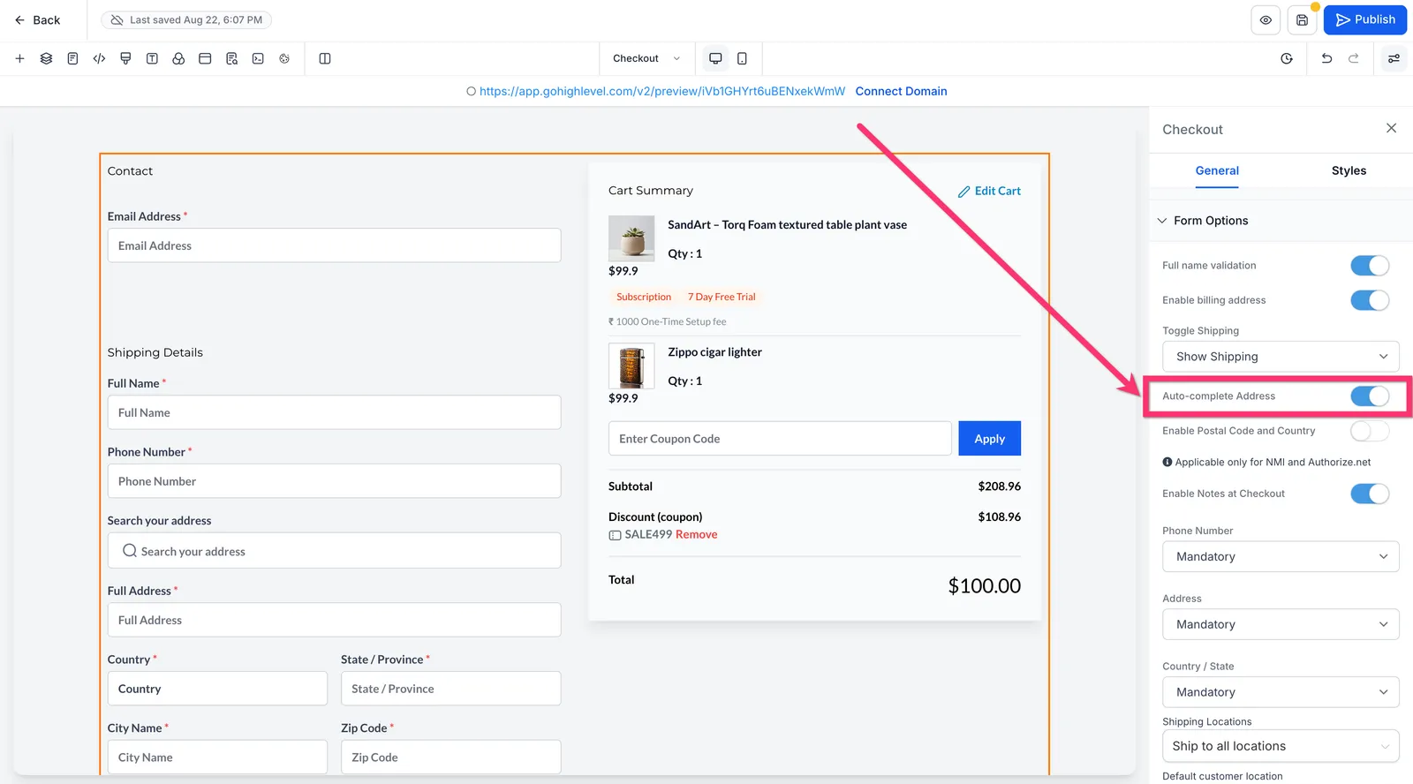Click the Full Name input field

[334, 412]
